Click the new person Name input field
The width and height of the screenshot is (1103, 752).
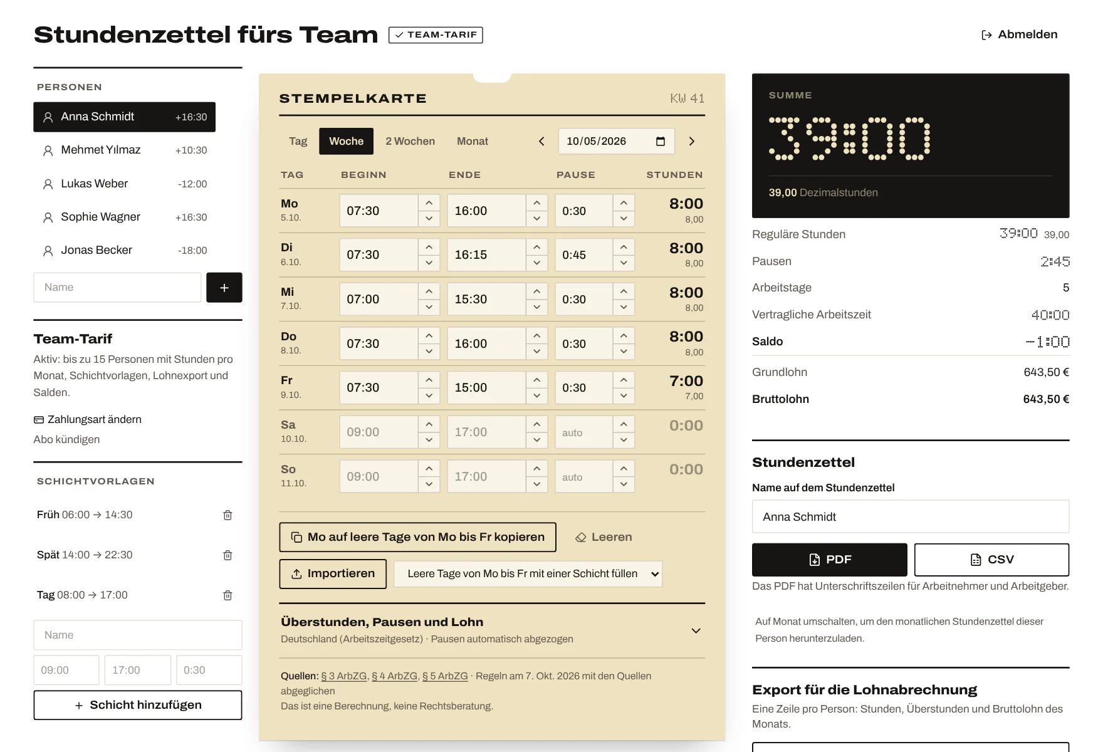point(117,288)
